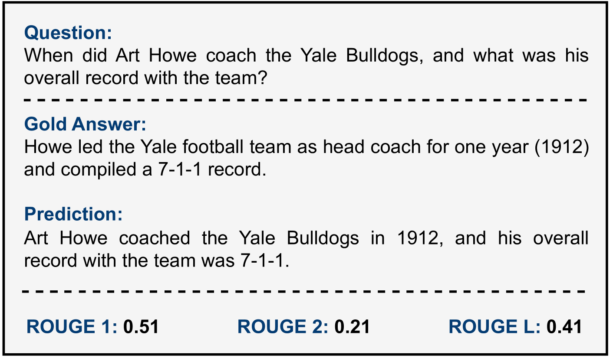
Task: Click the "ROUGE 1:" label
Action: pyautogui.click(x=72, y=326)
